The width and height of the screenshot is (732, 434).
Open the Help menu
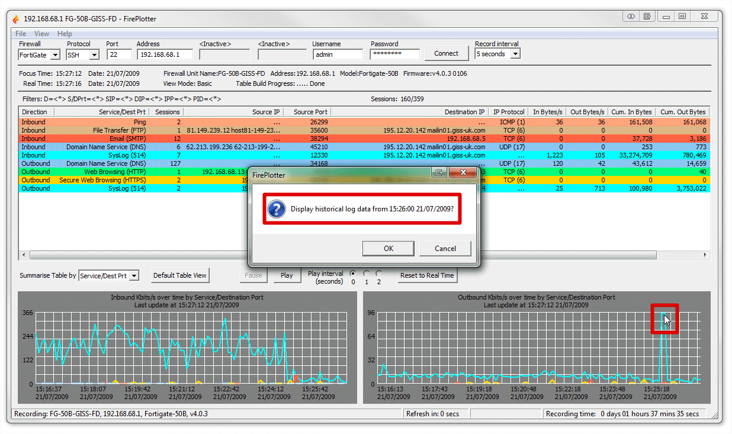click(x=65, y=34)
